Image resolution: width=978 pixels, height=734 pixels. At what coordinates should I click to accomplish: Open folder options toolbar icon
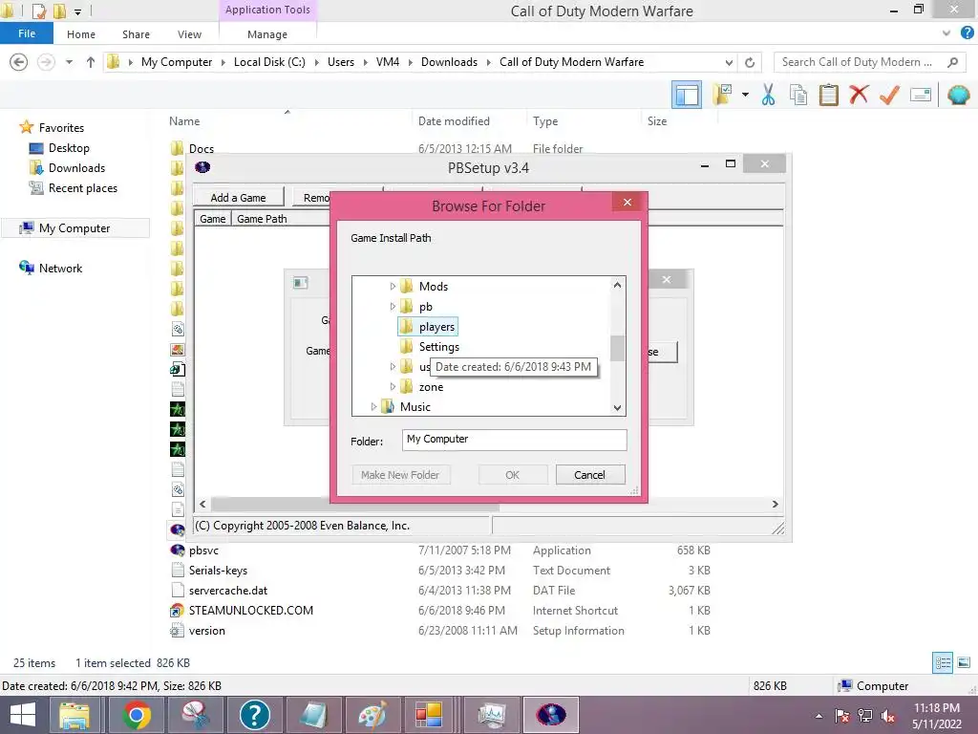[x=723, y=95]
